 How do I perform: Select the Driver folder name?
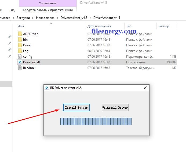pos(27,45)
